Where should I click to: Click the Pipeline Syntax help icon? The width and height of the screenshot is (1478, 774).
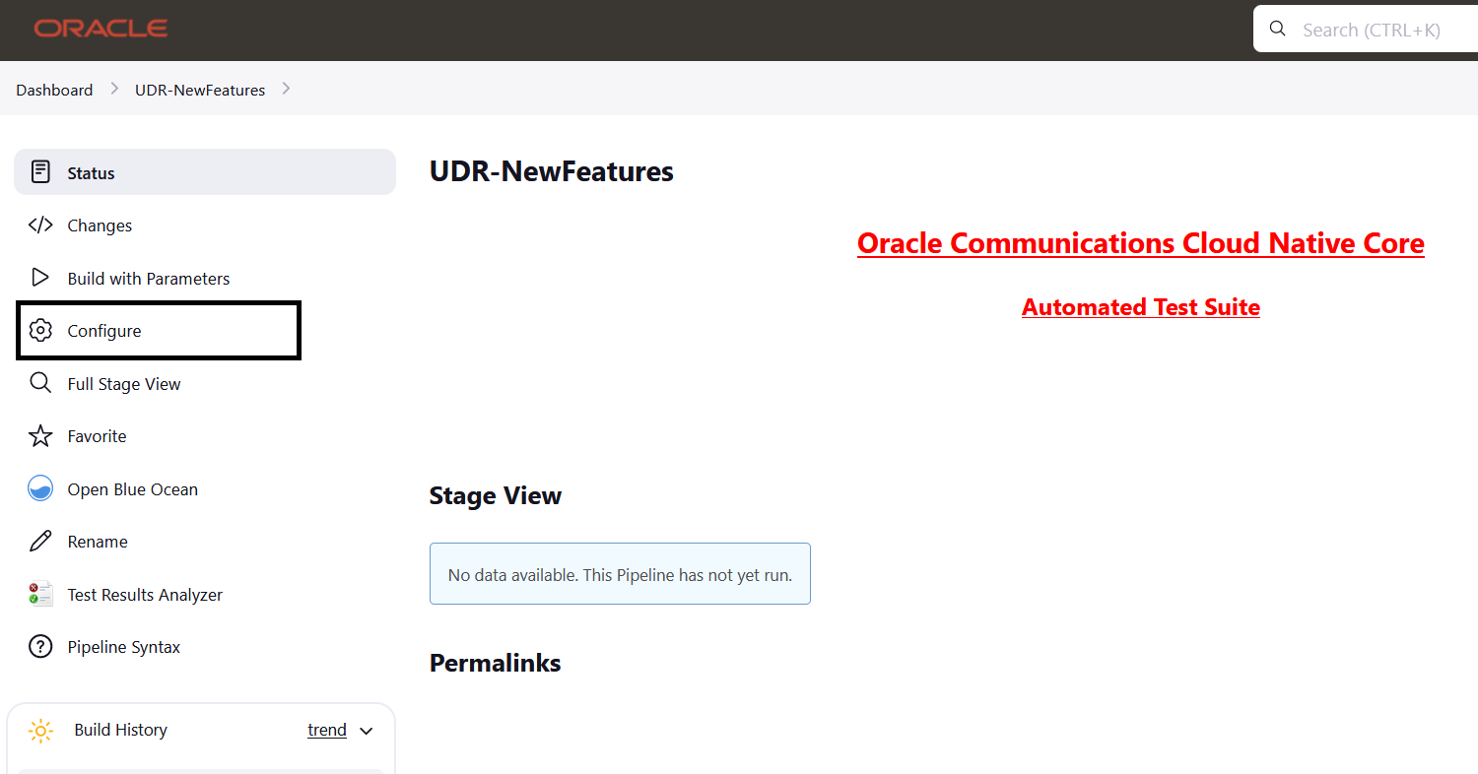(x=39, y=646)
